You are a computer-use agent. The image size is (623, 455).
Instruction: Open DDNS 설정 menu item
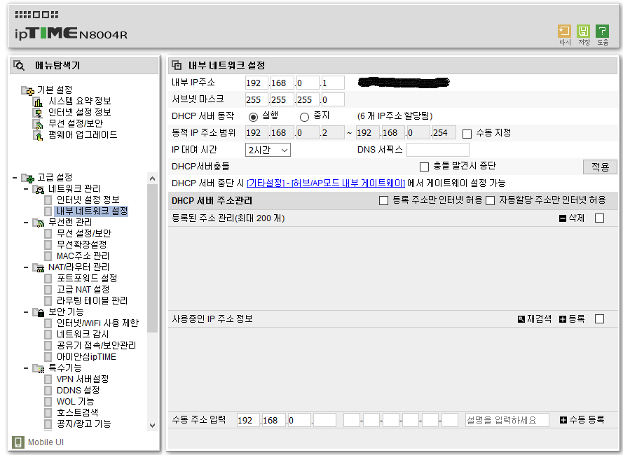click(x=78, y=391)
